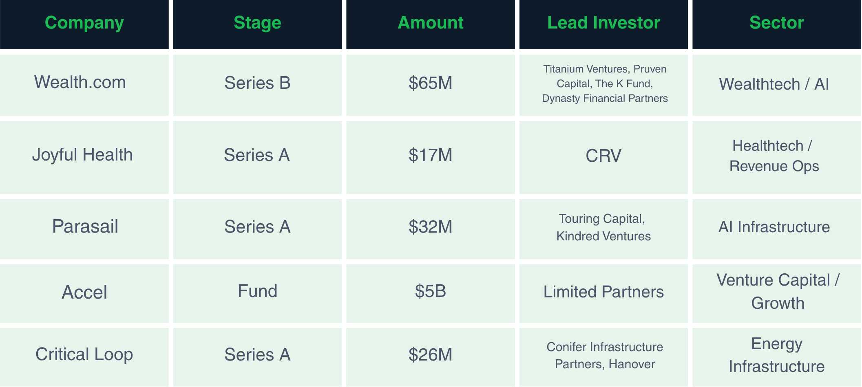Viewport: 862px width, 387px height.
Task: Click the Accel company cell
Action: point(84,293)
